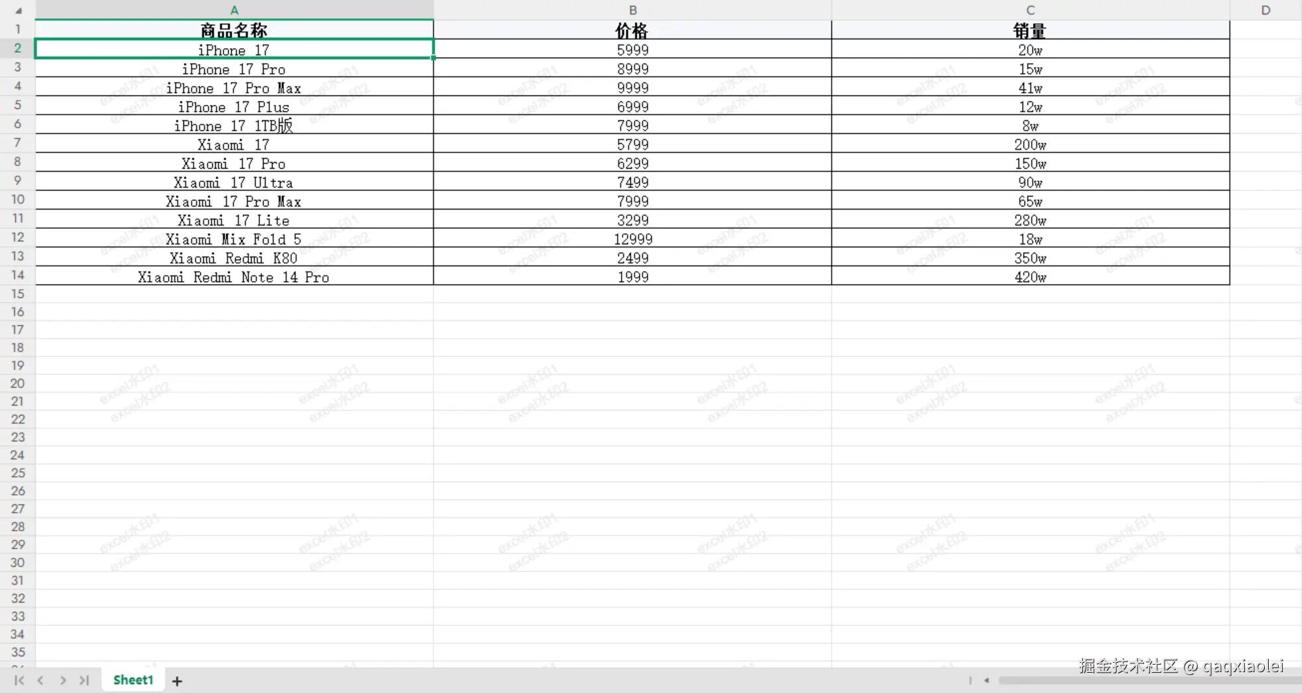This screenshot has height=694, width=1302.
Task: Click the price cell 12999
Action: coord(632,238)
